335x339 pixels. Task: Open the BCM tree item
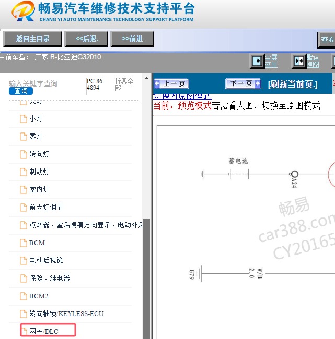tap(37, 243)
